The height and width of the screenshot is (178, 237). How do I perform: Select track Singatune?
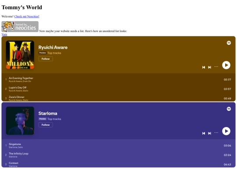tap(118, 145)
